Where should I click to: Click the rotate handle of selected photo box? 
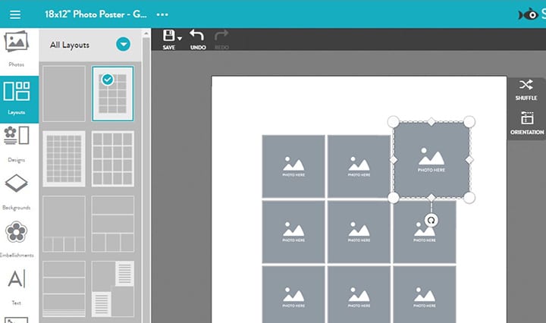pos(431,221)
